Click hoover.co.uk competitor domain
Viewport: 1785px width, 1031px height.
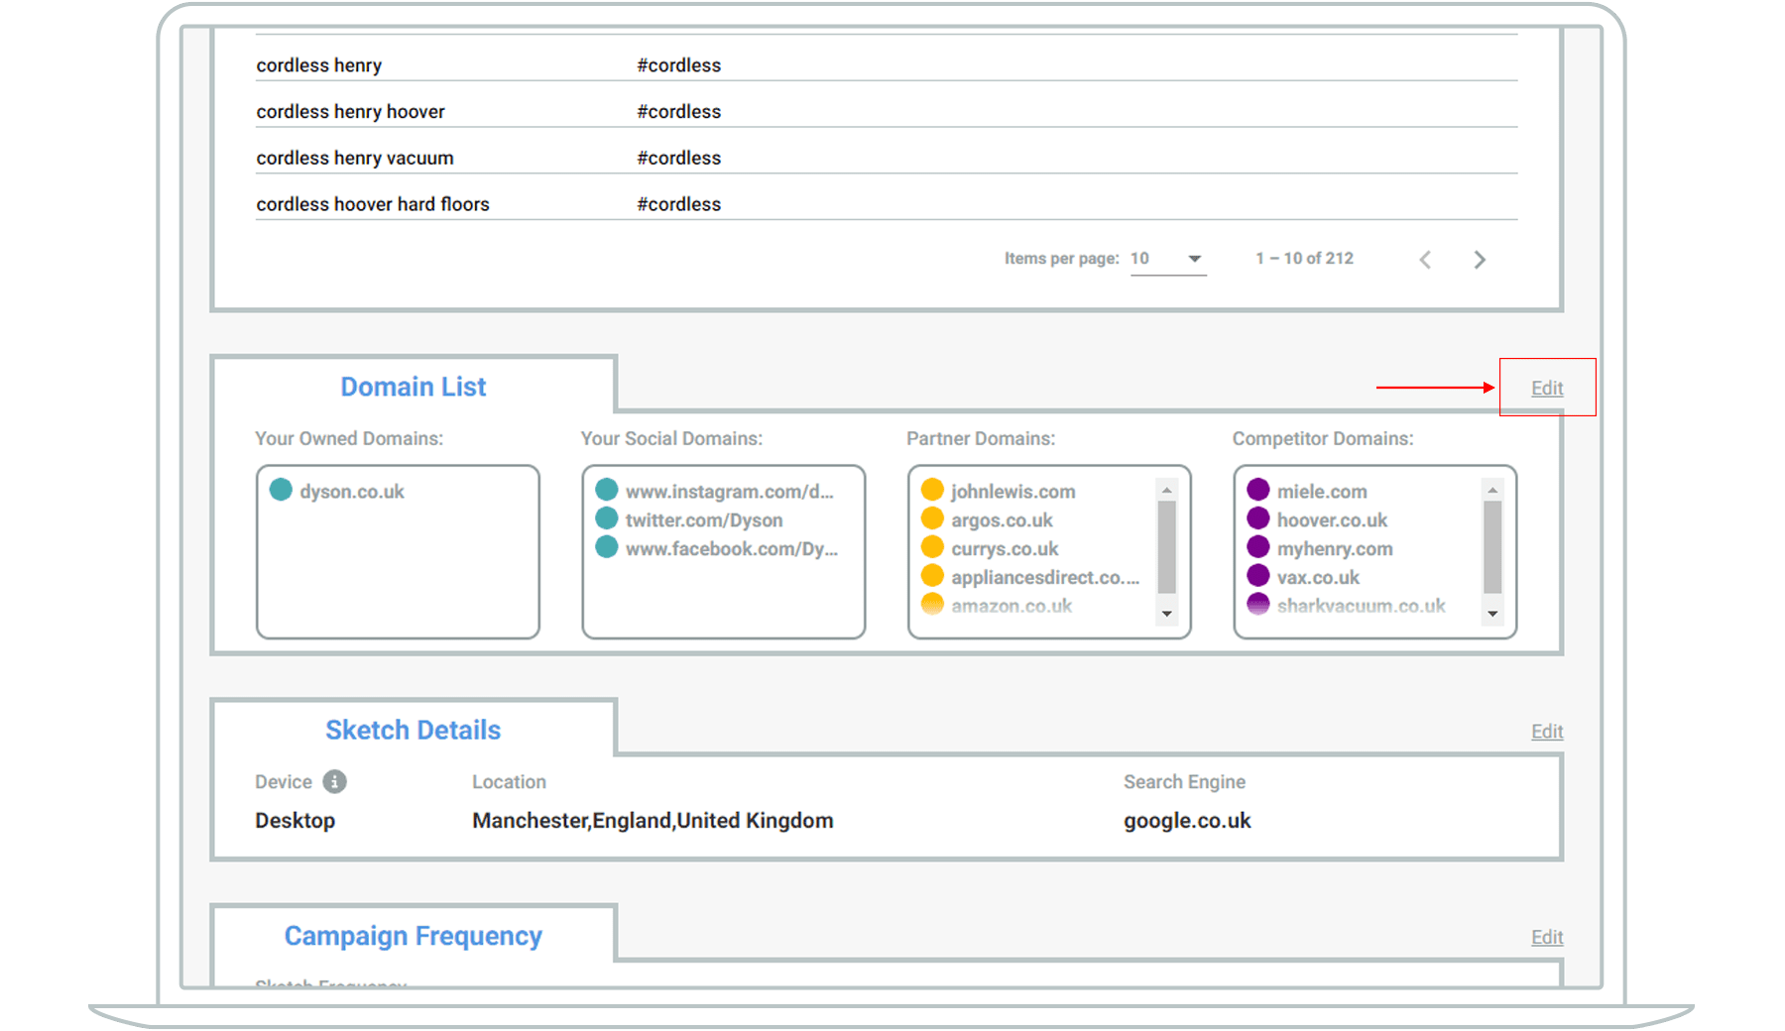pos(1332,520)
